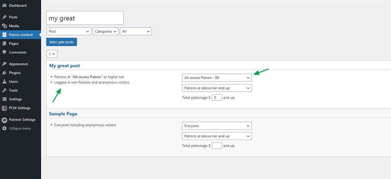This screenshot has height=179, width=391.
Task: Click the Appearance paintbrush icon
Action: 4,64
